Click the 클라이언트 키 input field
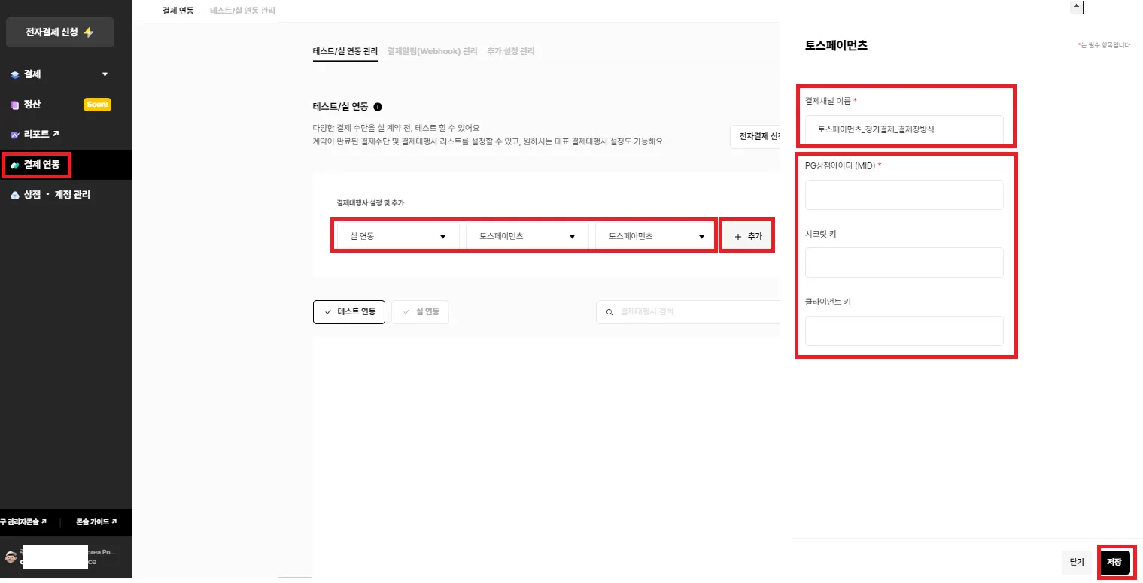The width and height of the screenshot is (1143, 583). click(904, 331)
